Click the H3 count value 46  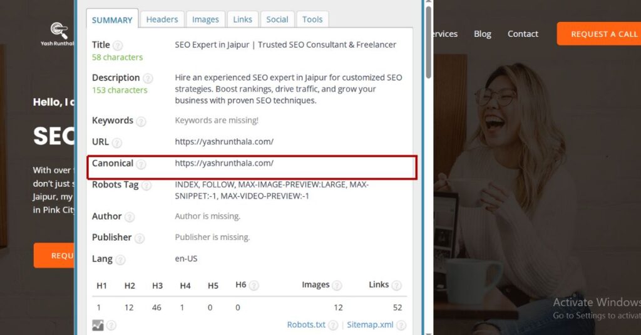click(156, 307)
